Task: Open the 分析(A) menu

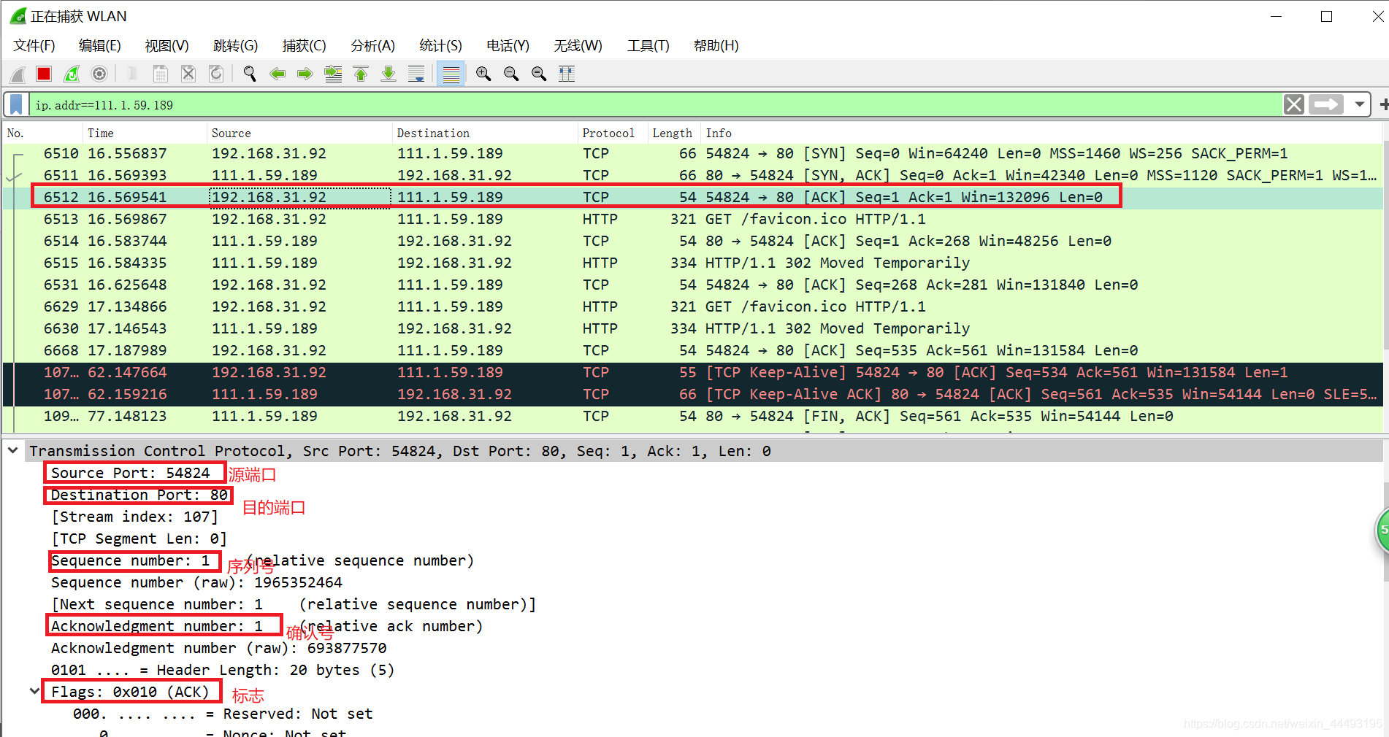Action: tap(372, 46)
